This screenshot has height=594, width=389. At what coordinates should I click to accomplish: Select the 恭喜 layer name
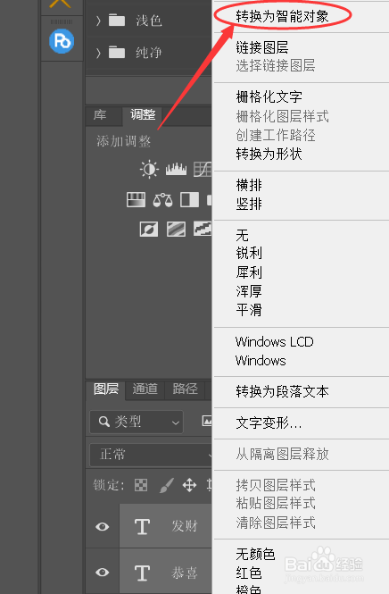click(x=185, y=573)
